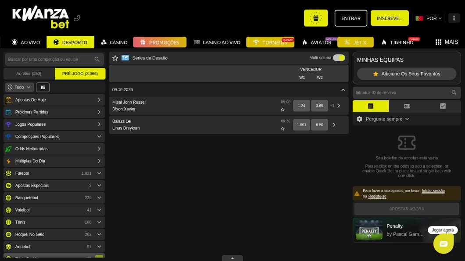465x261 pixels.
Task: Click the competition search input field
Action: coord(54,60)
